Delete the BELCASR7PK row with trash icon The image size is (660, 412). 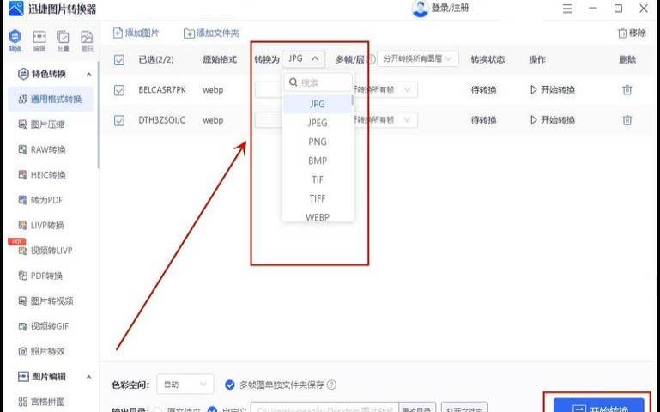[627, 90]
